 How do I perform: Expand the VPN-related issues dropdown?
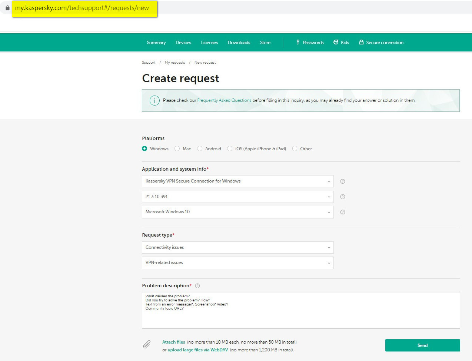(238, 263)
